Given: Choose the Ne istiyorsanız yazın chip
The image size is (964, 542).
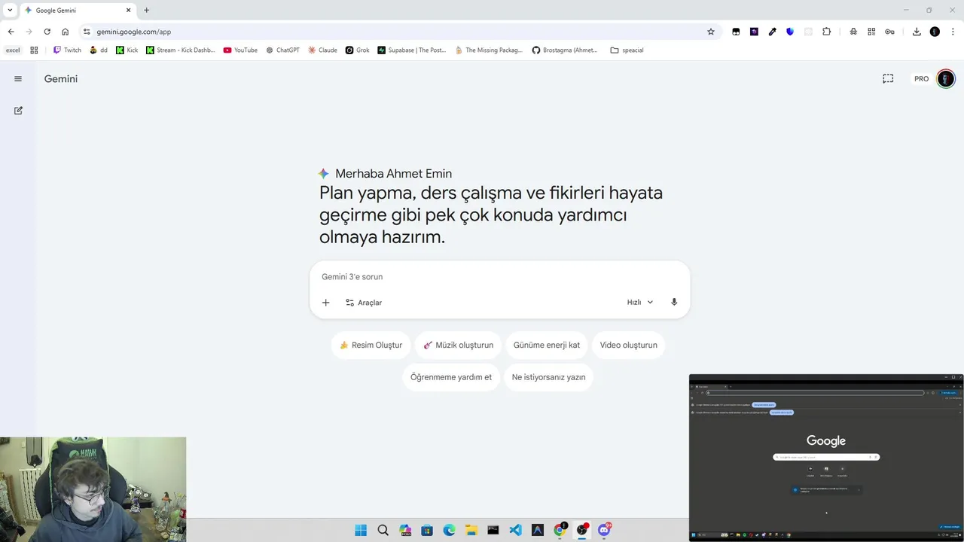Looking at the screenshot, I should (x=549, y=377).
